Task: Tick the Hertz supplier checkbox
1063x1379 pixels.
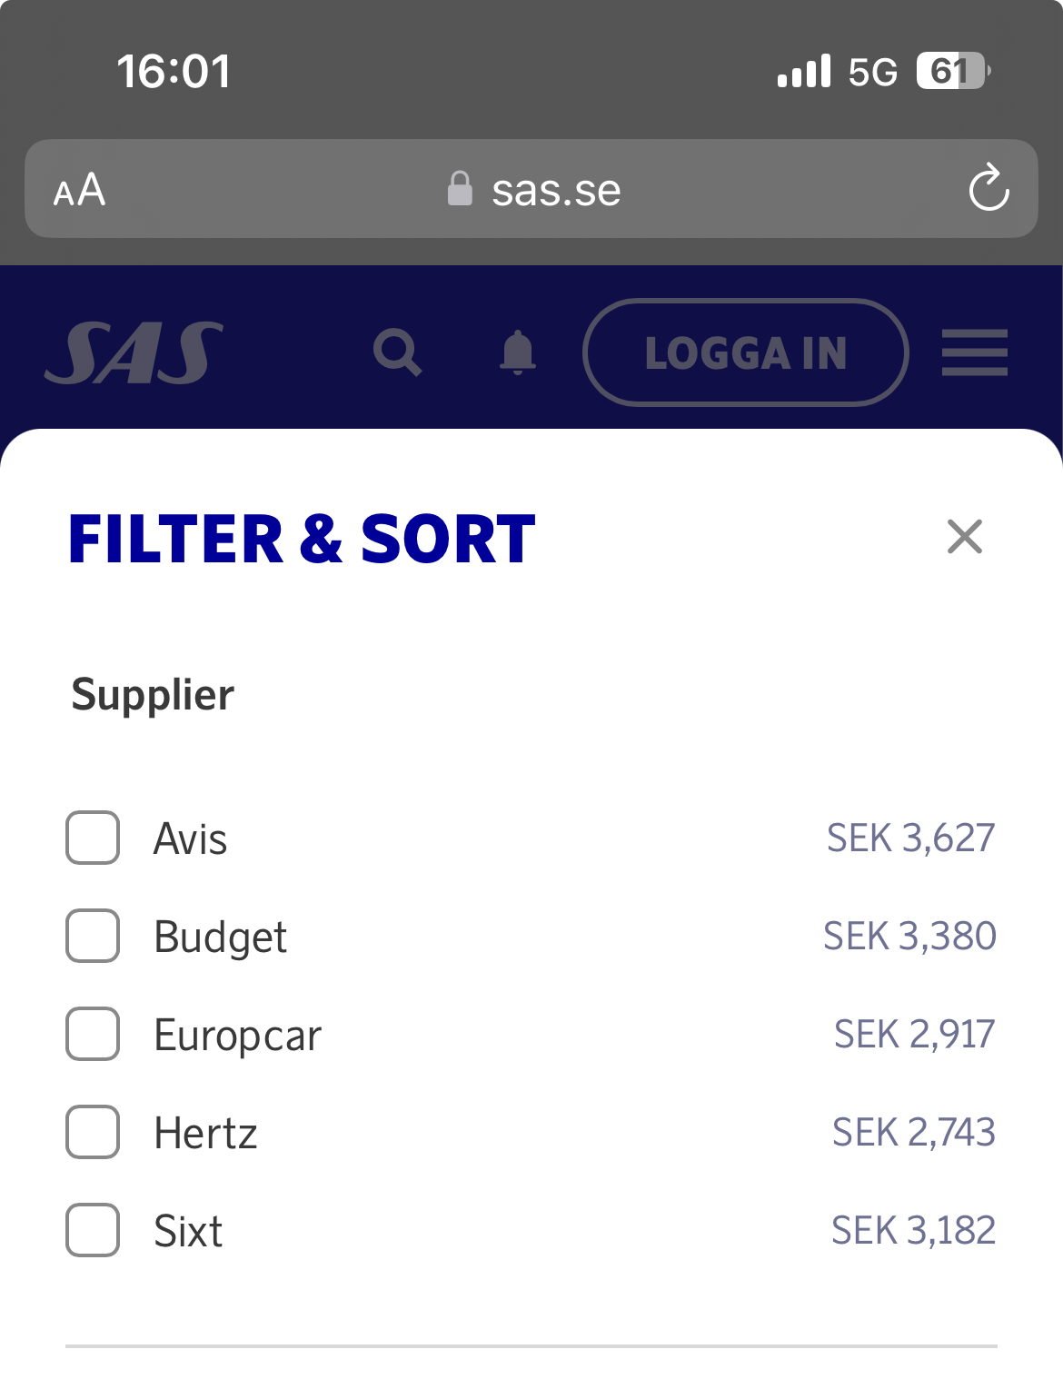Action: click(93, 1132)
